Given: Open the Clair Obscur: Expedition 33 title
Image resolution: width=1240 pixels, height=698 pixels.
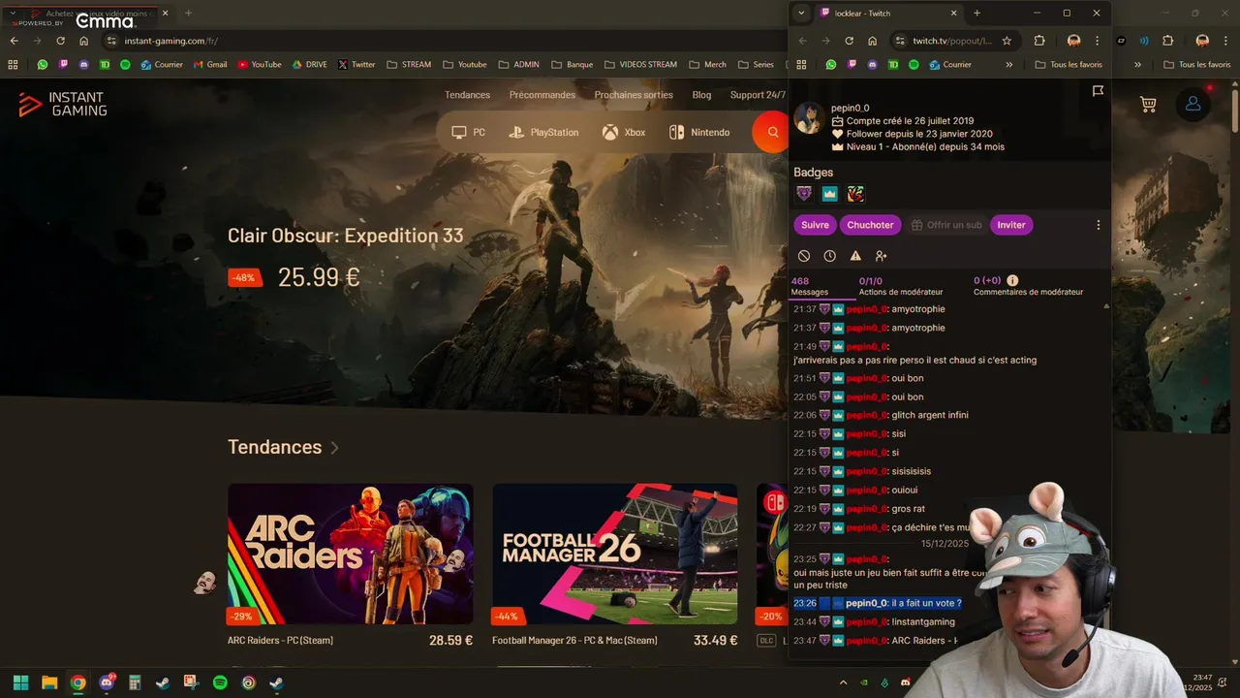Looking at the screenshot, I should tap(345, 236).
